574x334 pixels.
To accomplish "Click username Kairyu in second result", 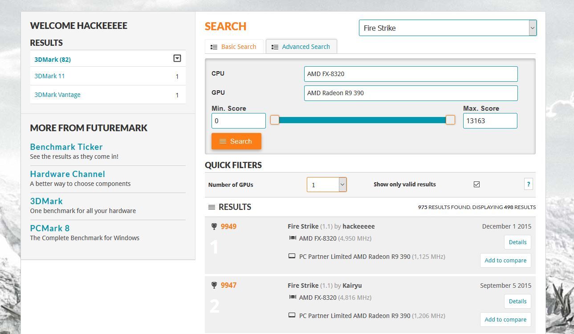I will [x=352, y=286].
